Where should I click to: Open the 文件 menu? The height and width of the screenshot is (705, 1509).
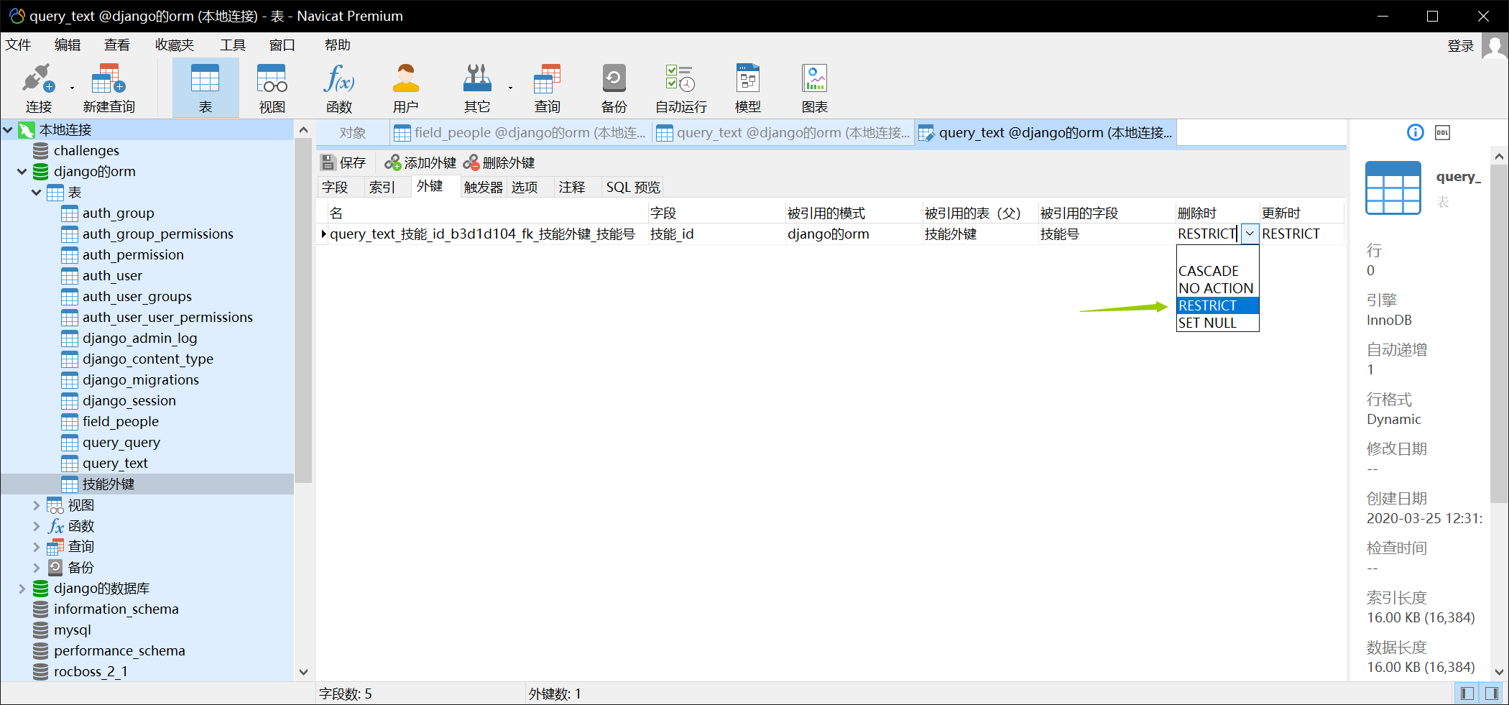[19, 45]
